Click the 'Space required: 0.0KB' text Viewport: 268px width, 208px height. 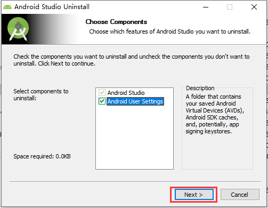pos(42,156)
